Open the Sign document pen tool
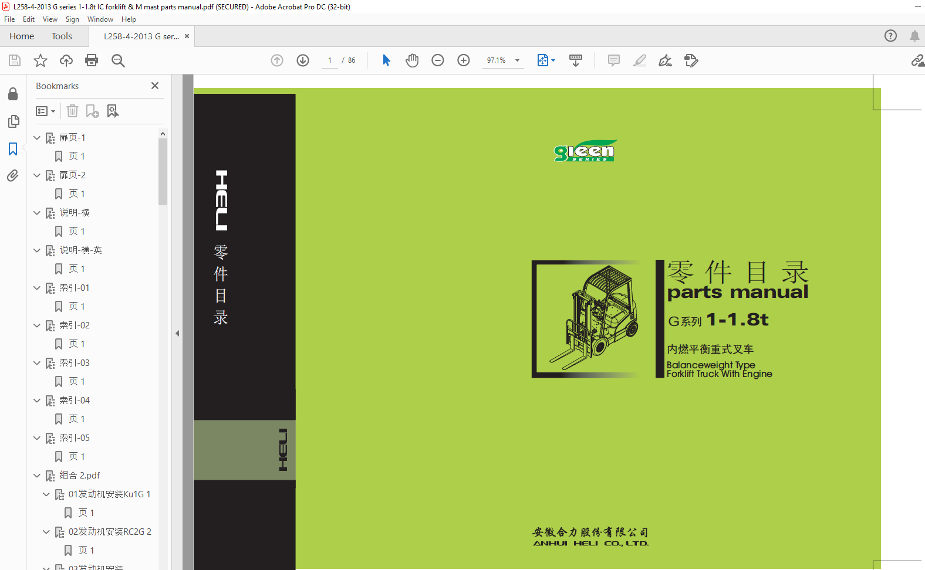This screenshot has width=925, height=570. [x=665, y=60]
